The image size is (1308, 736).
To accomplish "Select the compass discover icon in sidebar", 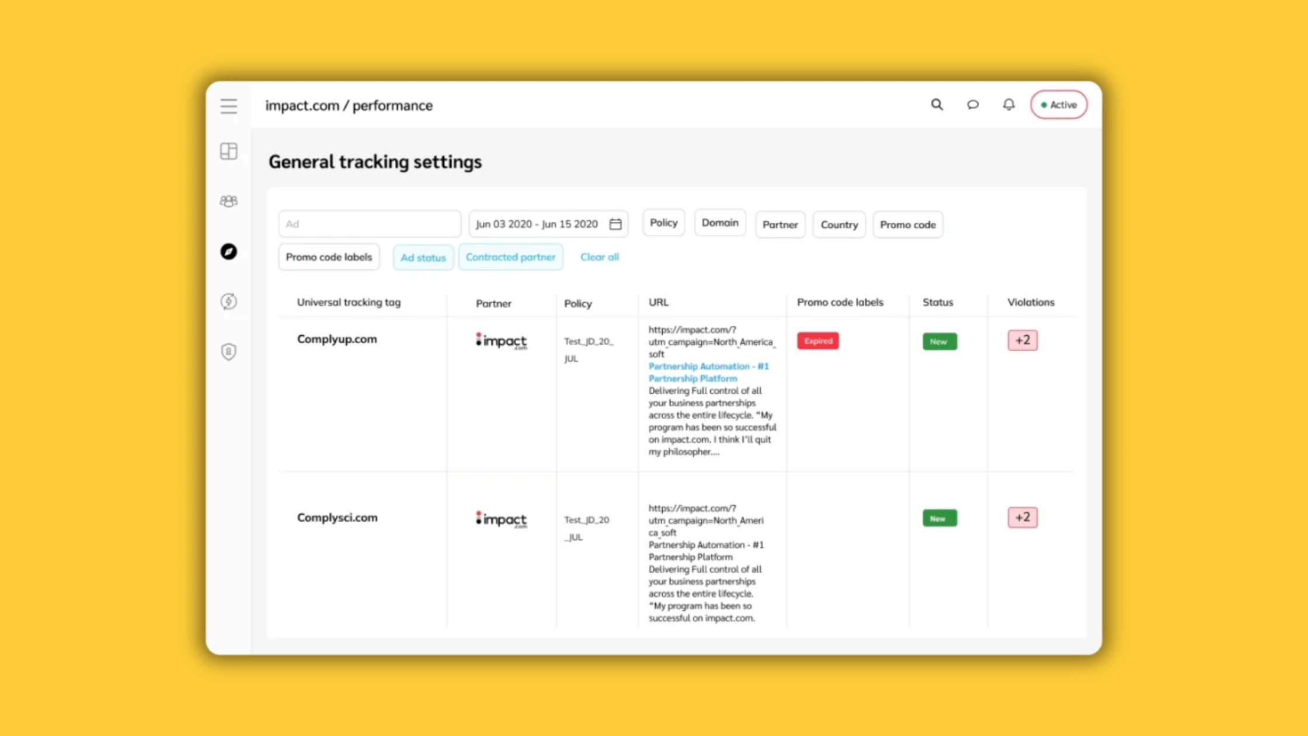I will pos(228,252).
